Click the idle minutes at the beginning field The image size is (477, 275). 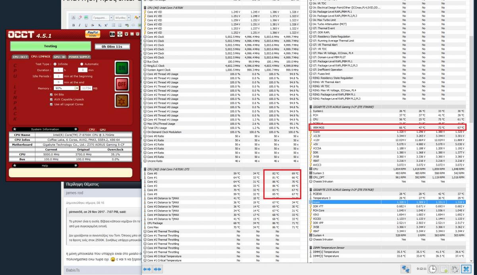point(58,76)
